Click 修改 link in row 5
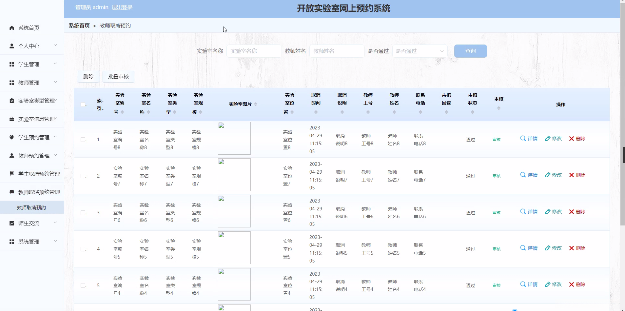625x311 pixels. pos(553,284)
